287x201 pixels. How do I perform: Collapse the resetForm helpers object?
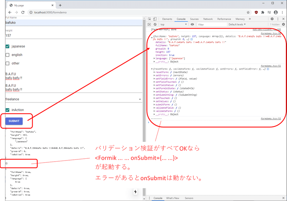pyautogui.click(x=152, y=69)
